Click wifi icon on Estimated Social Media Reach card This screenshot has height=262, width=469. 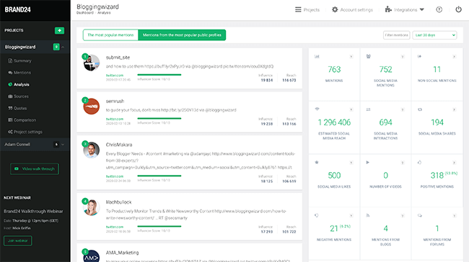pyautogui.click(x=317, y=109)
